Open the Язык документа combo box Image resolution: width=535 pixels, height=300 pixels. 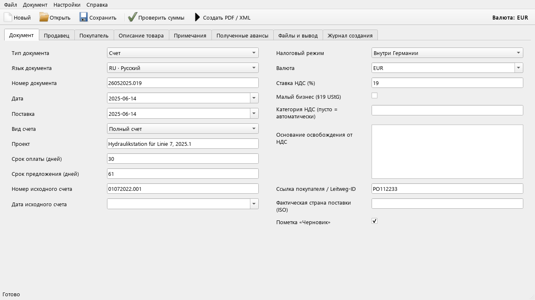point(183,68)
